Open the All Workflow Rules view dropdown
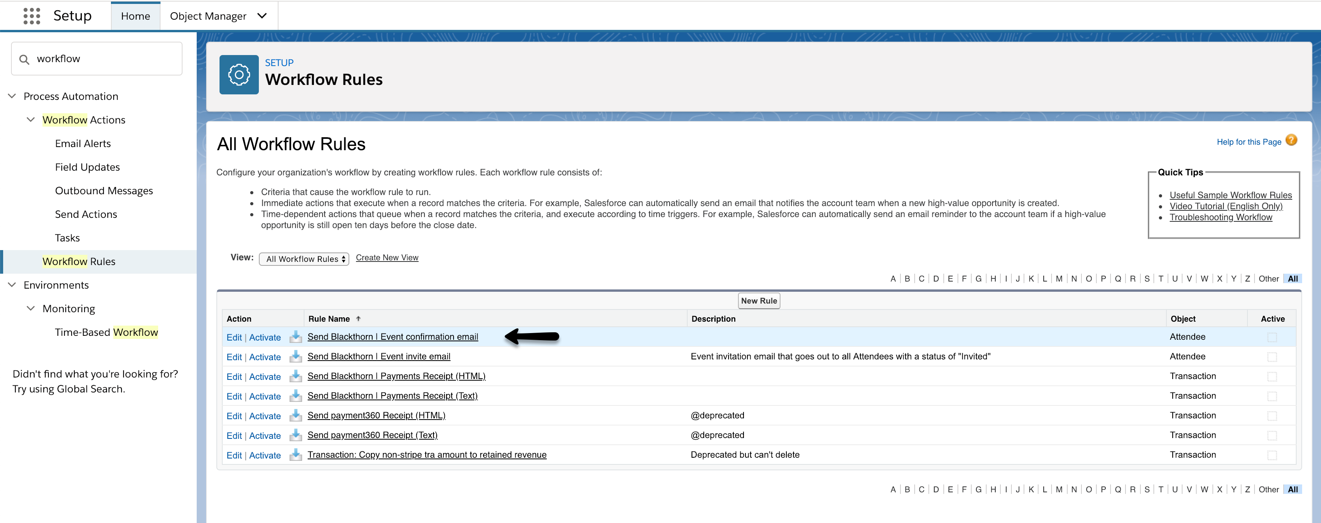Image resolution: width=1321 pixels, height=523 pixels. tap(304, 259)
